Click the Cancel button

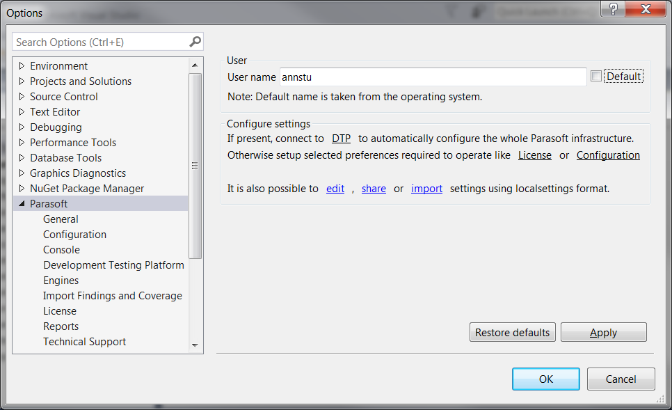[621, 379]
